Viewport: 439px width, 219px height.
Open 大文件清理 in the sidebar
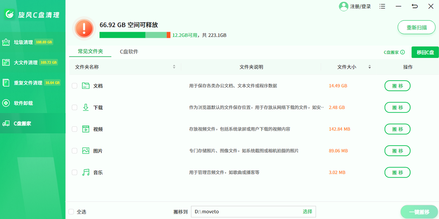point(33,62)
